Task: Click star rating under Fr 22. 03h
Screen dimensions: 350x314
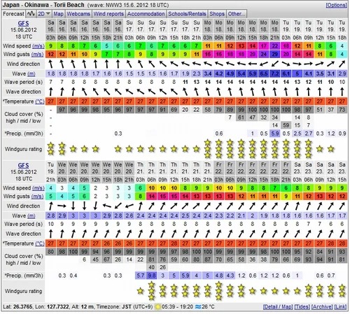Action: click(218, 291)
